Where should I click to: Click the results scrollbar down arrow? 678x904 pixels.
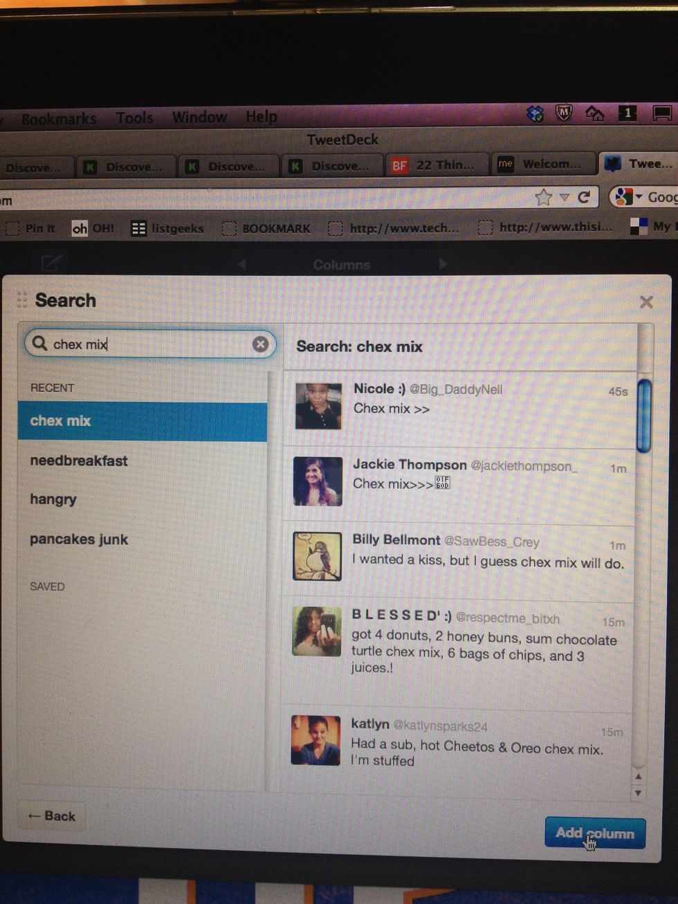pos(638,793)
